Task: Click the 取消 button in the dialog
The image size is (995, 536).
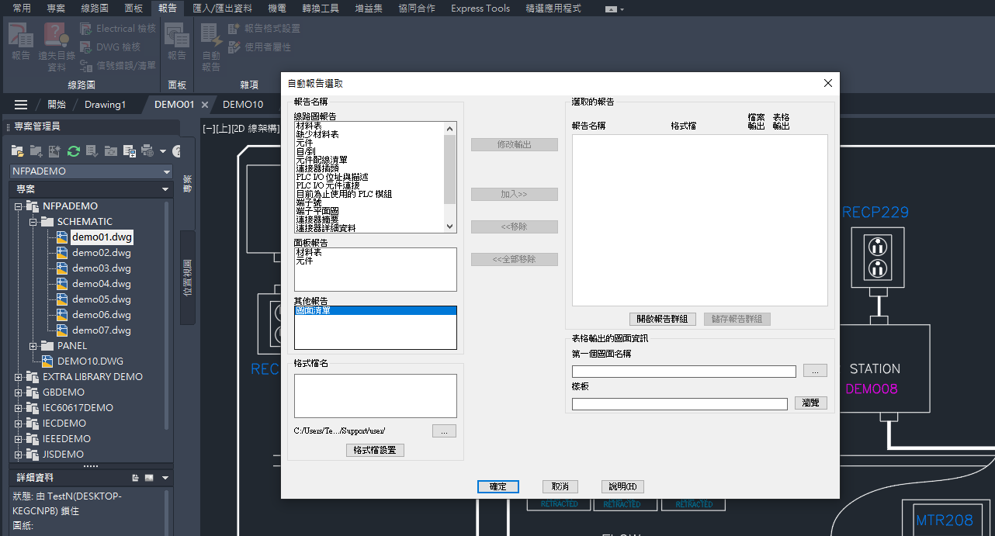Action: [560, 486]
